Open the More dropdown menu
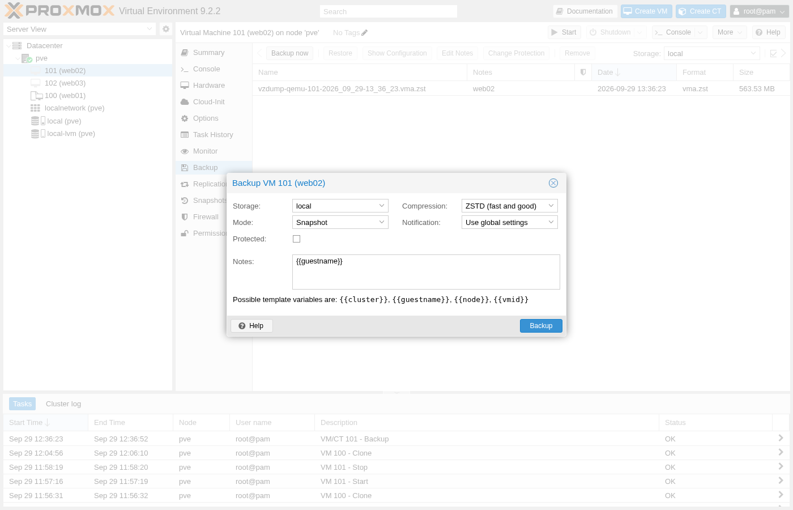Image resolution: width=793 pixels, height=510 pixels. tap(730, 32)
